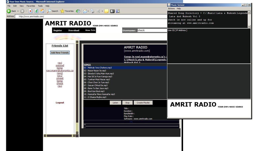Open the Favorites menu in the menu bar
Image resolution: width=258 pixels, height=151 pixels.
31,6
